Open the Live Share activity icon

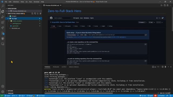pyautogui.click(x=3, y=28)
